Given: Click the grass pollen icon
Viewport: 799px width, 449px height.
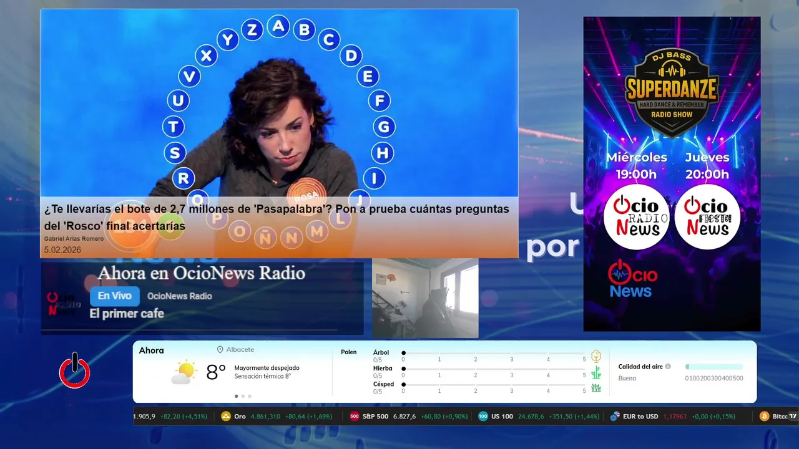Looking at the screenshot, I should pyautogui.click(x=596, y=388).
